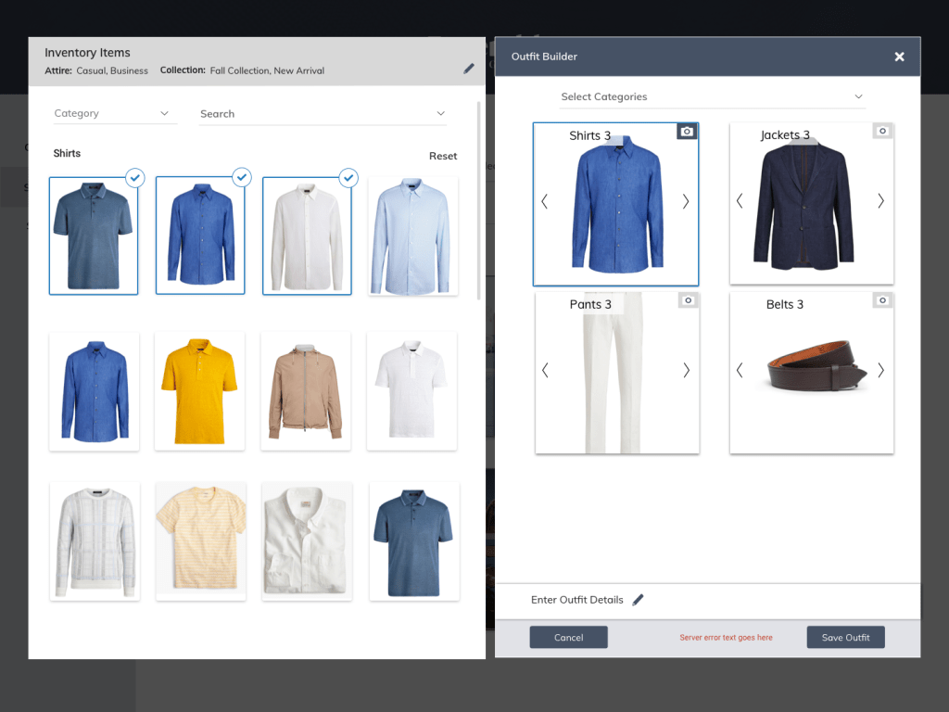Open the Category dropdown
The width and height of the screenshot is (949, 712).
(114, 113)
